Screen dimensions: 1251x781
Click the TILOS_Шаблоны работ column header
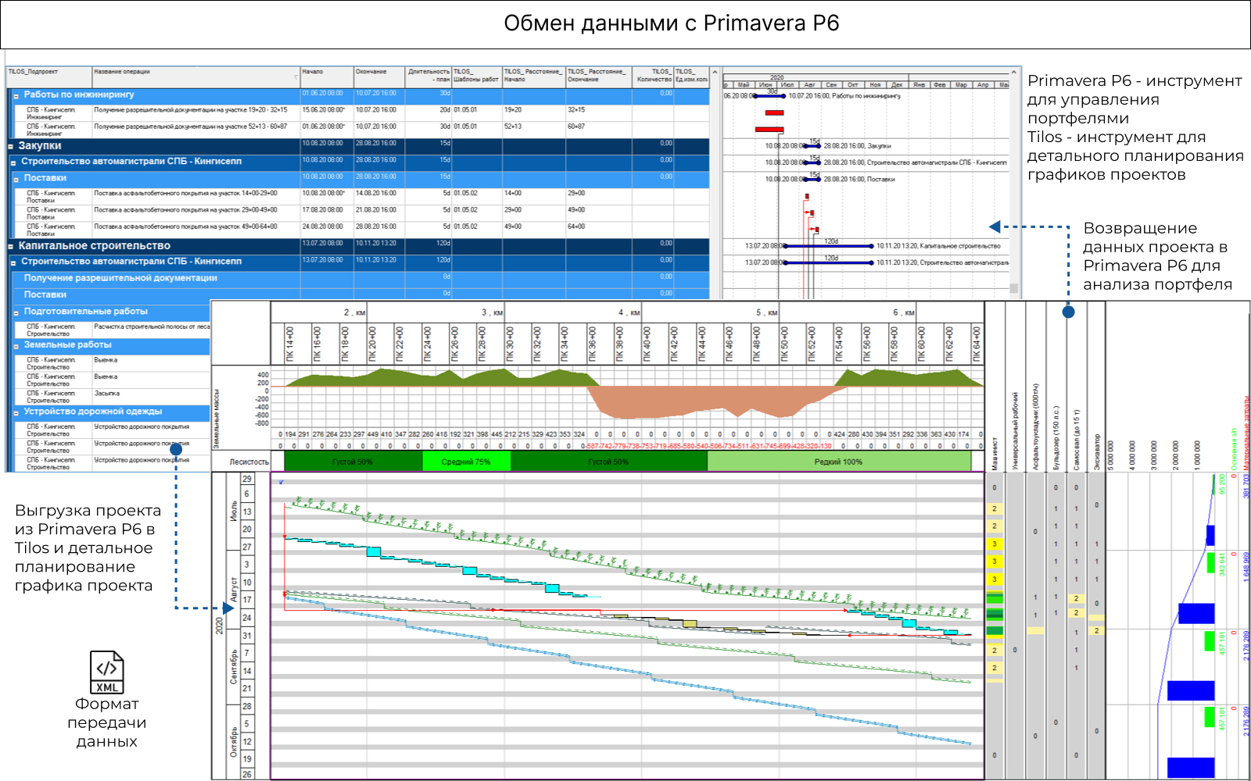[477, 76]
